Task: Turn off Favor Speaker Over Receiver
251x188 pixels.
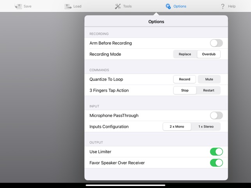Action: pos(216,163)
